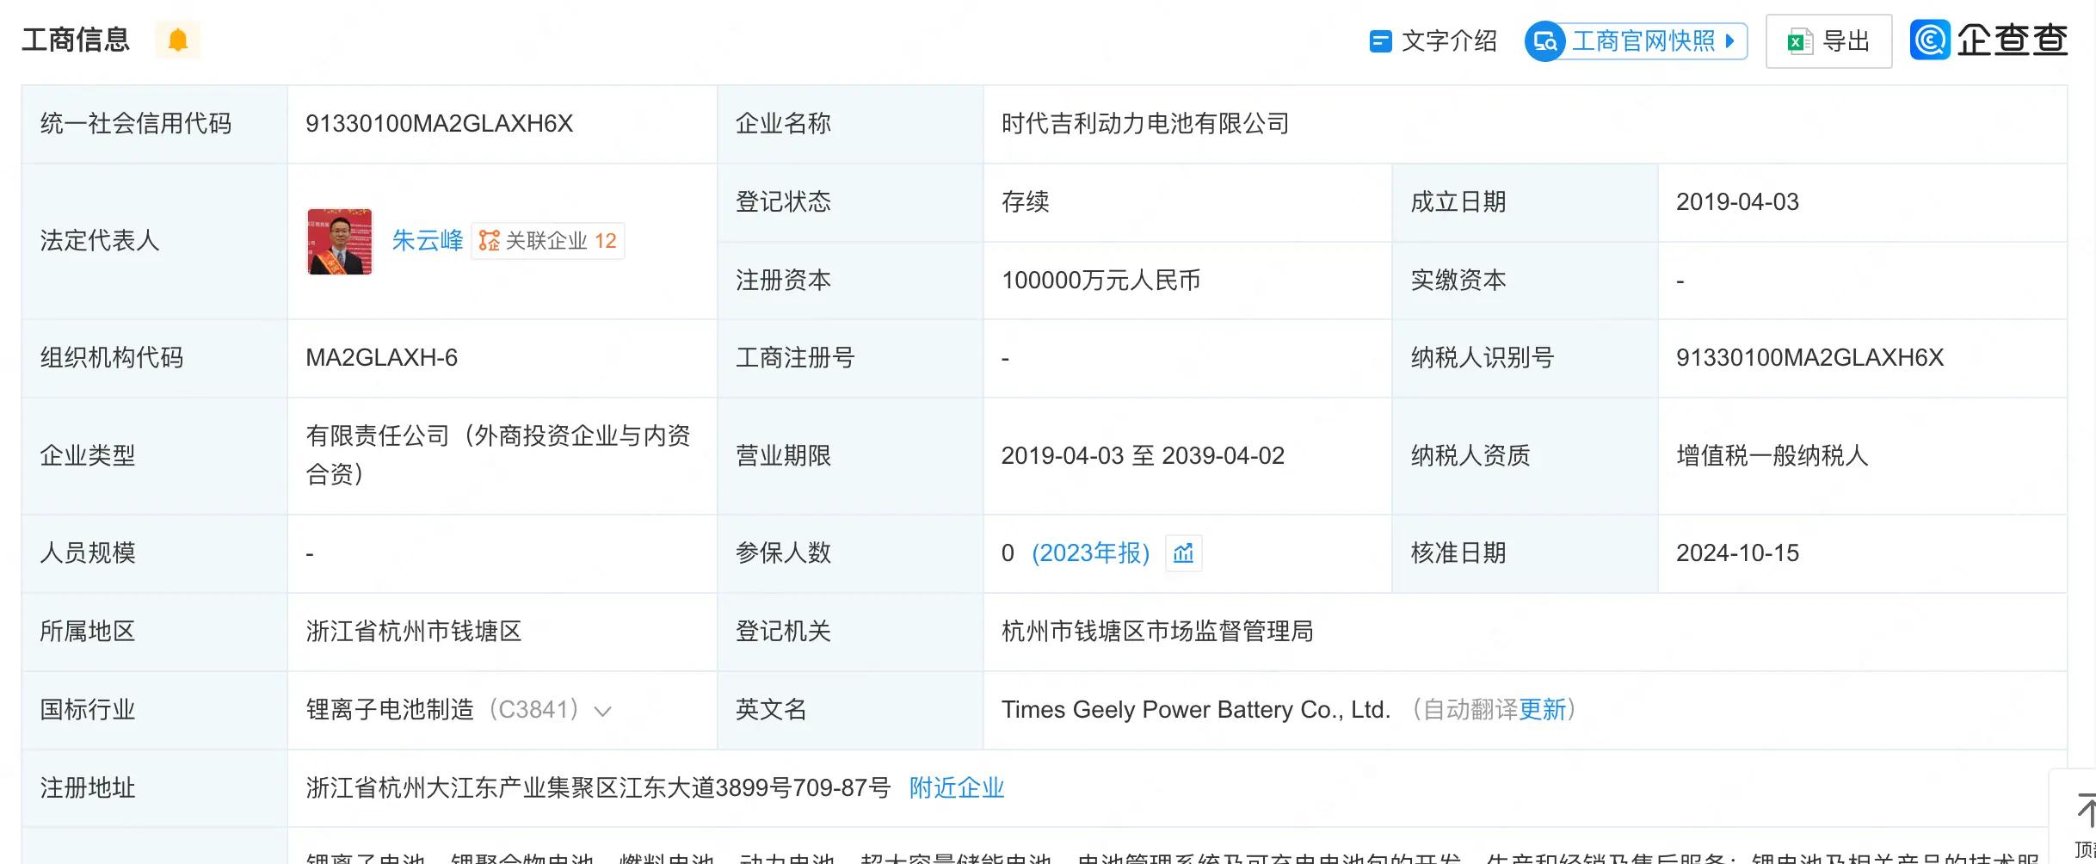The height and width of the screenshot is (864, 2096).
Task: Open the 工商官网快照 snapshot button
Action: [x=1636, y=41]
